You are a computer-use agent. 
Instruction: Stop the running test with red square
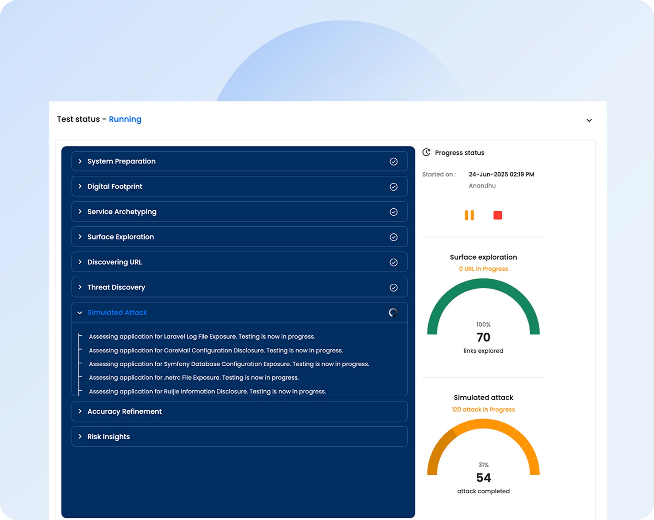pos(497,215)
